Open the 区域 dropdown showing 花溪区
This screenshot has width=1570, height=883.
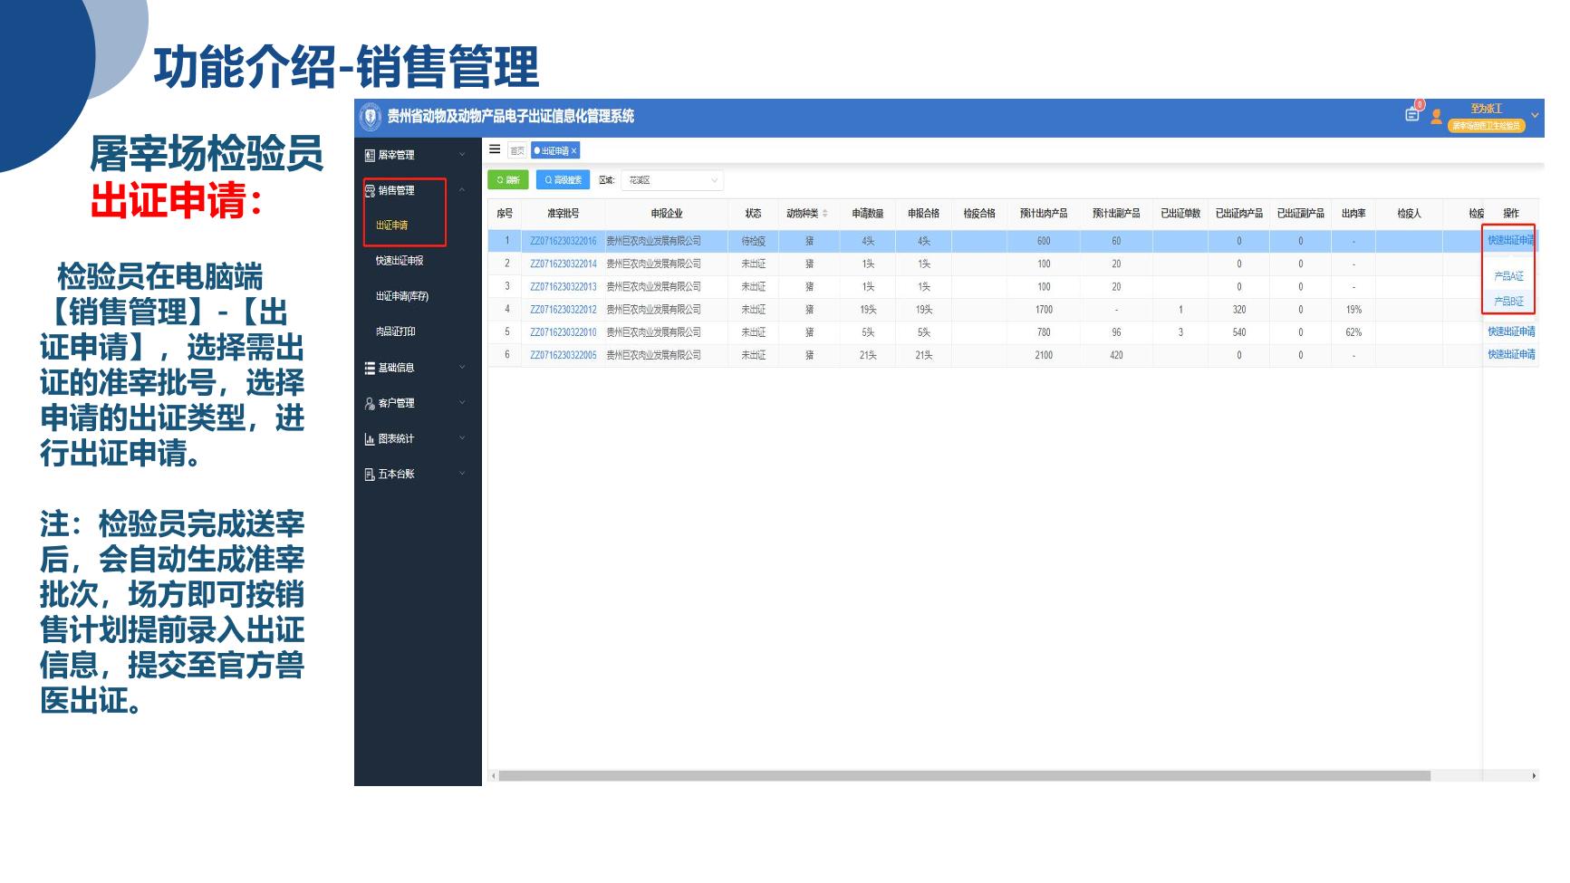tap(671, 180)
